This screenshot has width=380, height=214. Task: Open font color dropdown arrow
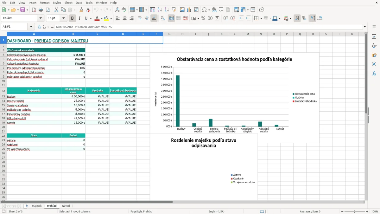[102, 18]
